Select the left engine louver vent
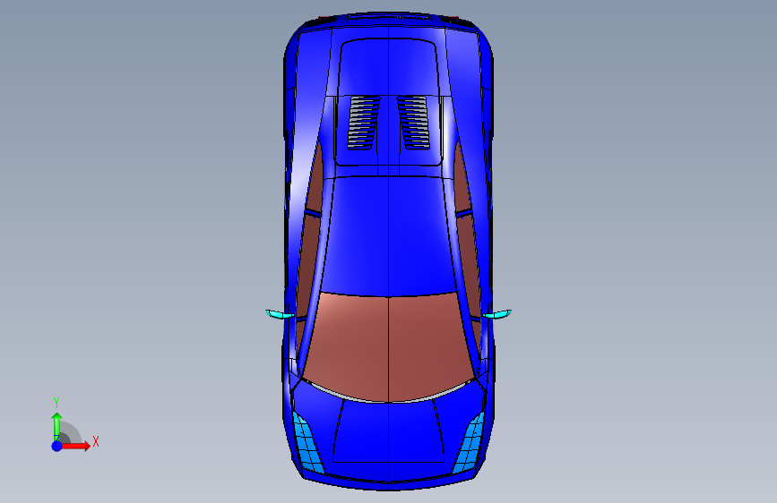777x503 pixels. pos(364,123)
